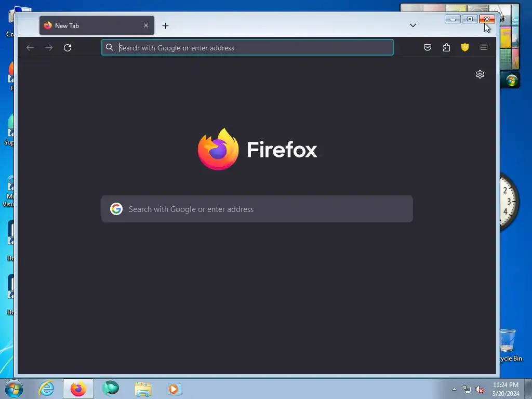Click the yellow shield extension icon

click(465, 47)
